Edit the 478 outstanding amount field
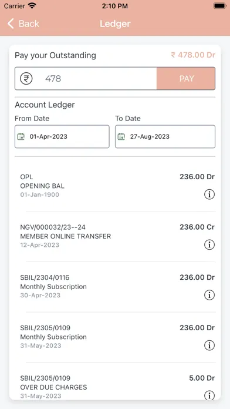Image resolution: width=230 pixels, height=409 pixels. tap(99, 79)
